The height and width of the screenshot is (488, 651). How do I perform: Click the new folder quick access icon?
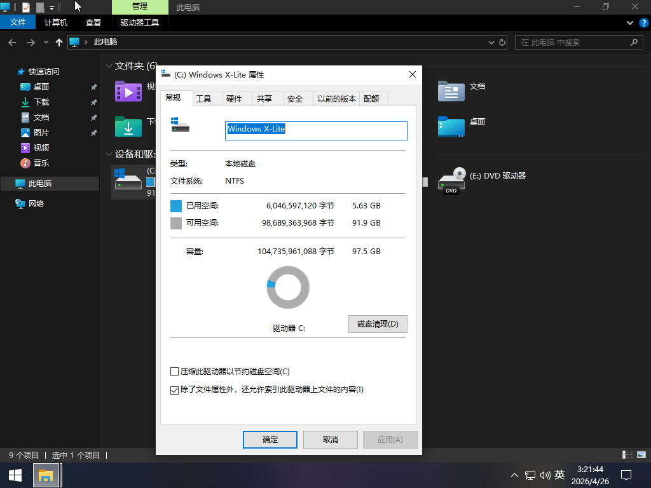[40, 7]
